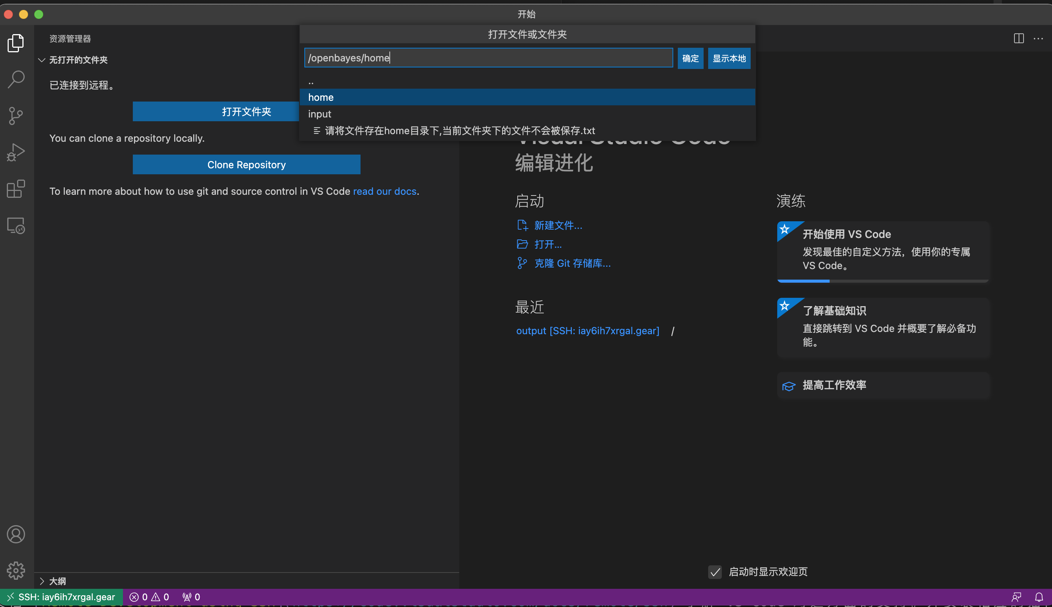This screenshot has width=1052, height=607.
Task: Open the Search view icon
Action: tap(16, 79)
